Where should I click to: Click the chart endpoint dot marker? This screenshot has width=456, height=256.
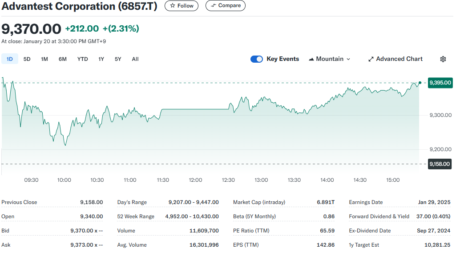(x=420, y=83)
